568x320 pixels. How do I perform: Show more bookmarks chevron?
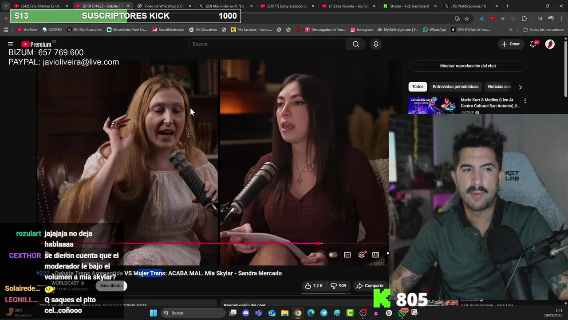point(511,30)
